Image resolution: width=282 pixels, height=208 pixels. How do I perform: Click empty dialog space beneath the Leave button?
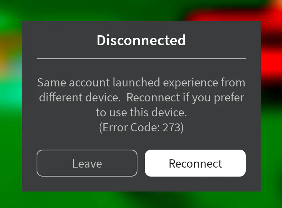coord(87,184)
